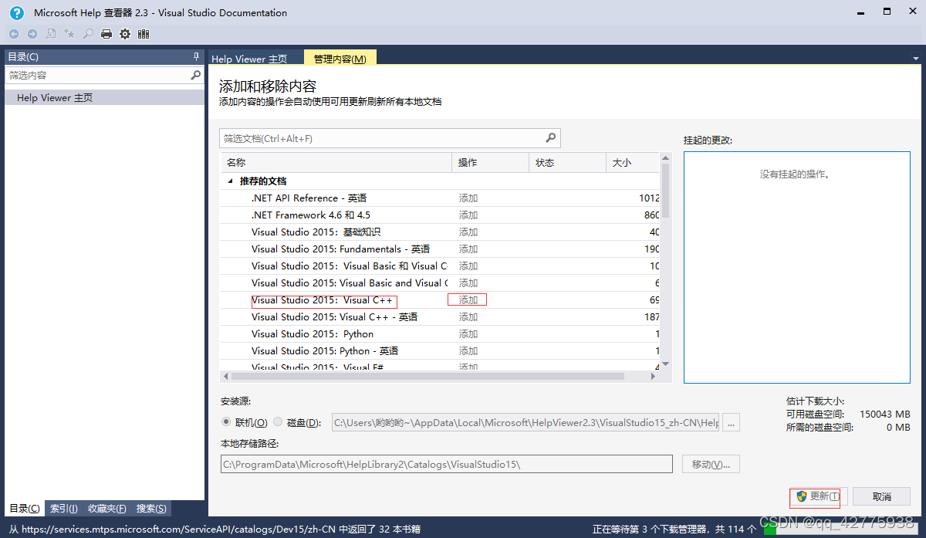
Task: Open the 目录 bottom tab
Action: click(x=24, y=509)
